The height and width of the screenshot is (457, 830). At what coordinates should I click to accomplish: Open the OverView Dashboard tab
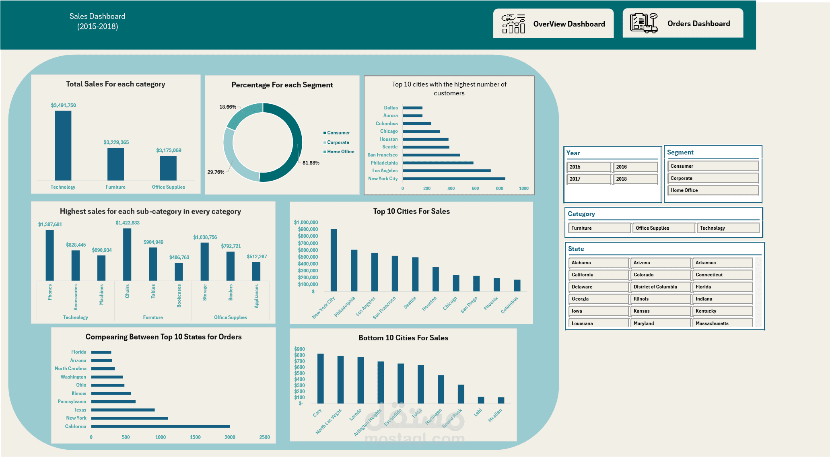(568, 24)
